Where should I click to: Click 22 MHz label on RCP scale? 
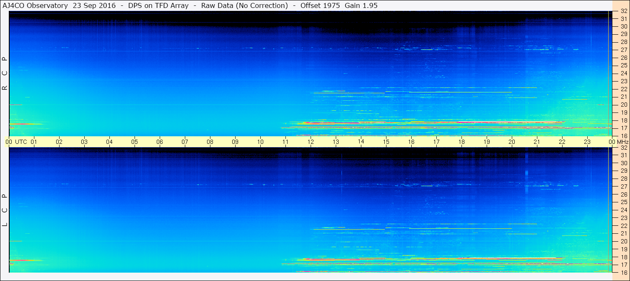(624, 89)
